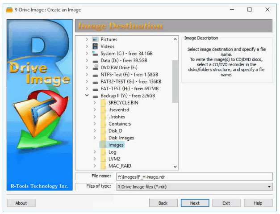Expand the Data (D:) node
Viewport: 280px width, 214px height.
[87, 60]
